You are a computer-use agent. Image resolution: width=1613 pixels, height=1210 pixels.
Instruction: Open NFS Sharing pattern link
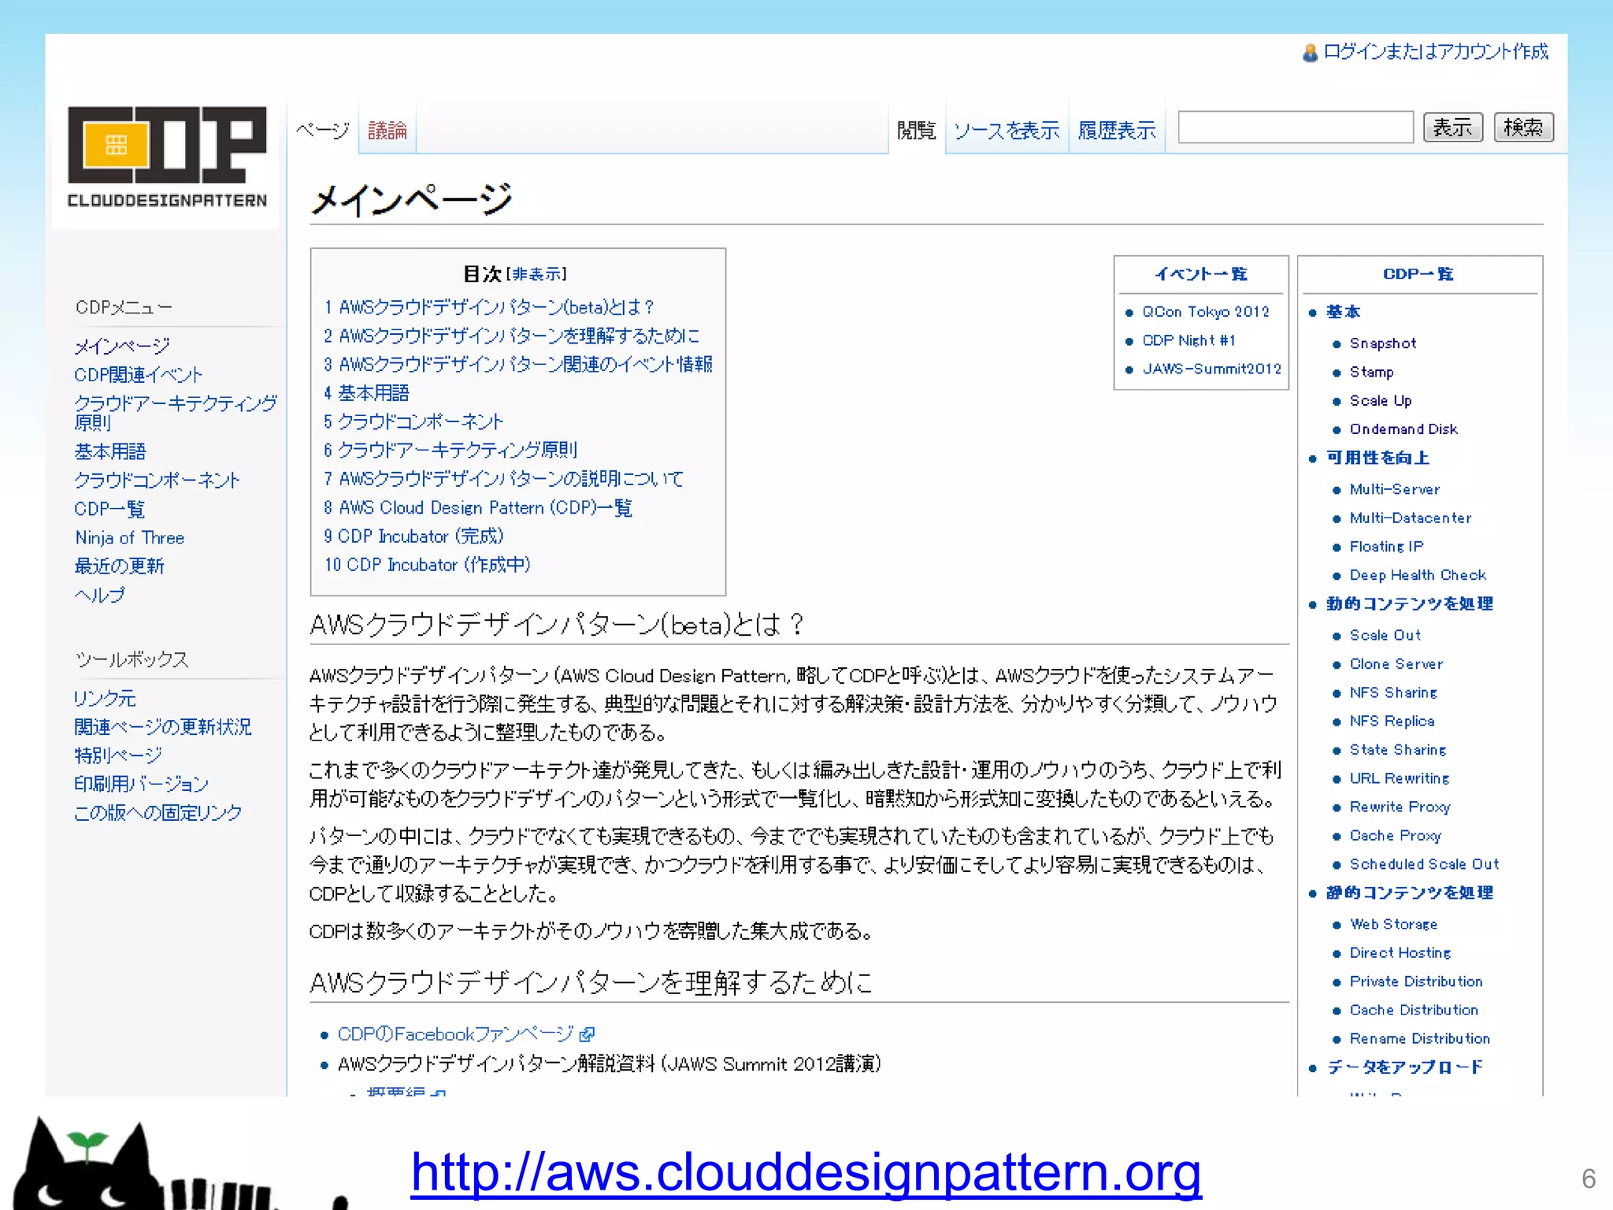1394,692
